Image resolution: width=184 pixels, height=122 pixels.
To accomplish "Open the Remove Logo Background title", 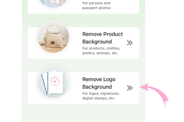I will (99, 83).
